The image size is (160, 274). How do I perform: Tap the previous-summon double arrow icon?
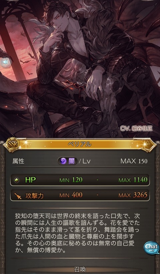pos(6,62)
